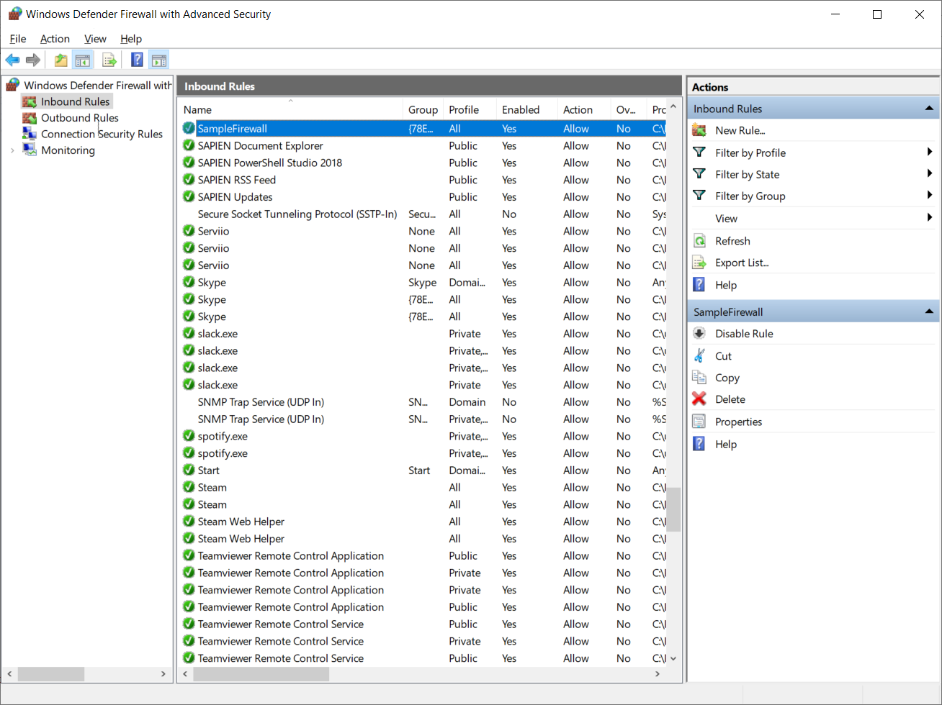This screenshot has height=705, width=942.
Task: Select the Start rule row
Action: (423, 470)
